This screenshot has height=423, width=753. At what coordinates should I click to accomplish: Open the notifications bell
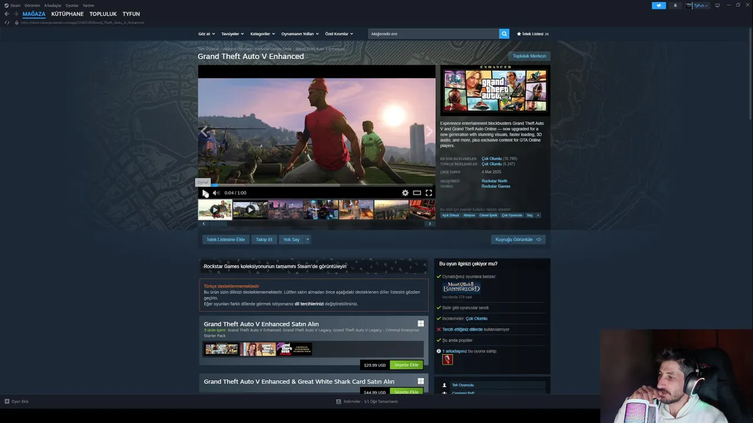[675, 5]
